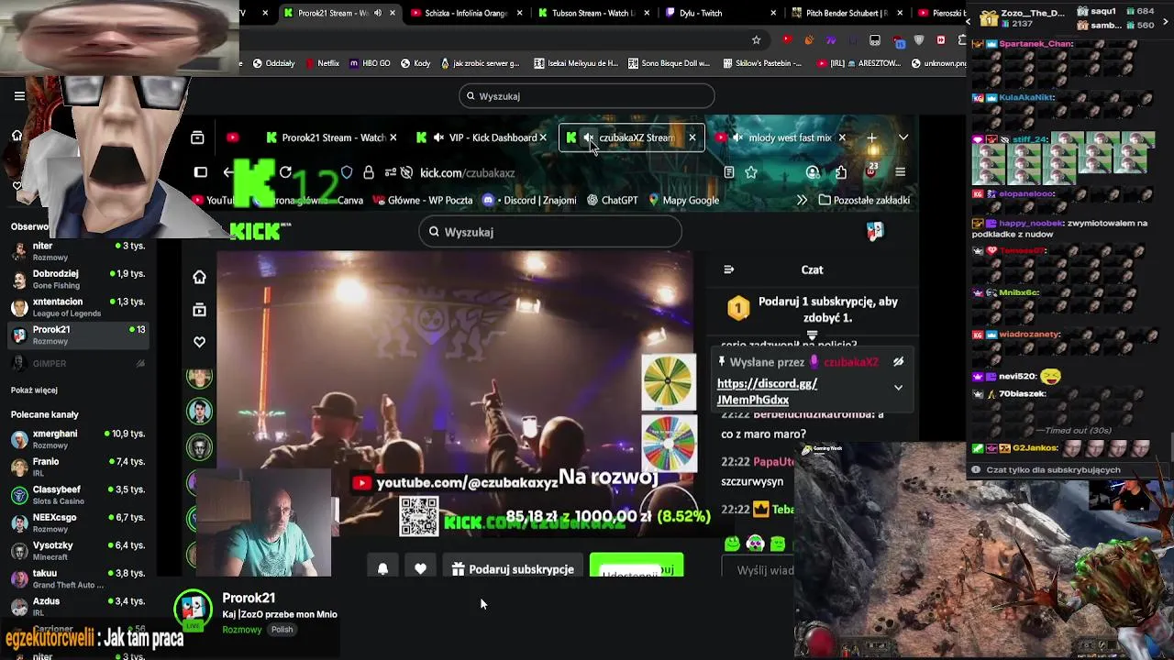Click the shield tracking protection icon
Screen dimensions: 1174x660
click(x=347, y=172)
